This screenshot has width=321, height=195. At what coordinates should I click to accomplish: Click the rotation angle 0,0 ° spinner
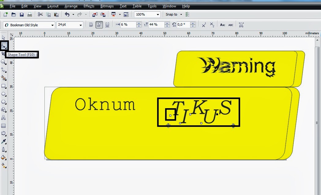coord(193,25)
